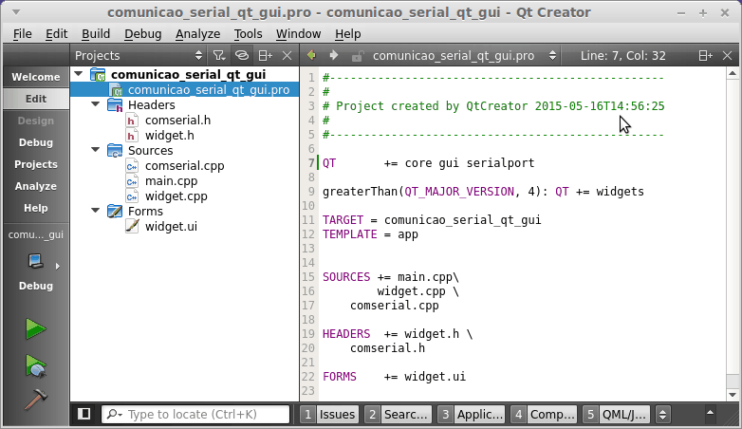Image resolution: width=742 pixels, height=429 pixels.
Task: Open window system menu arrow in title bar
Action: coord(15,12)
